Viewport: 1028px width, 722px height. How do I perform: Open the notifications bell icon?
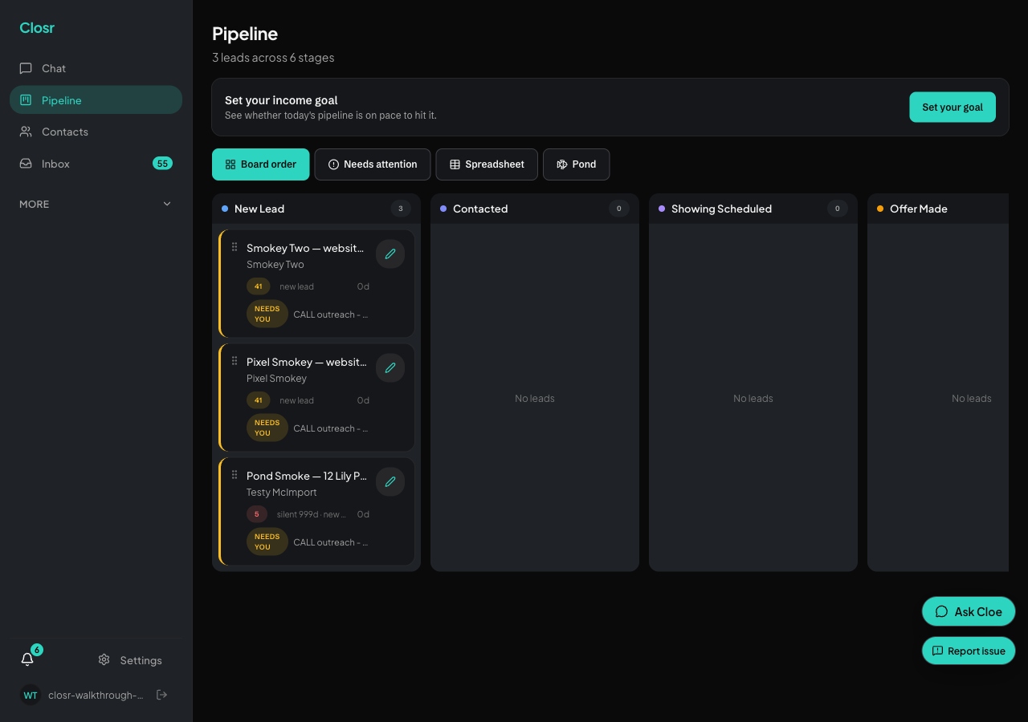27,659
